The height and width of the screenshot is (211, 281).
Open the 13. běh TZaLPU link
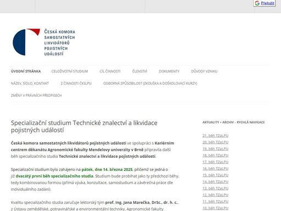click(x=215, y=188)
